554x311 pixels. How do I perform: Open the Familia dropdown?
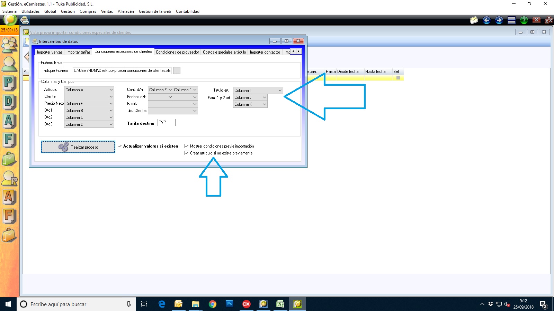coord(173,104)
